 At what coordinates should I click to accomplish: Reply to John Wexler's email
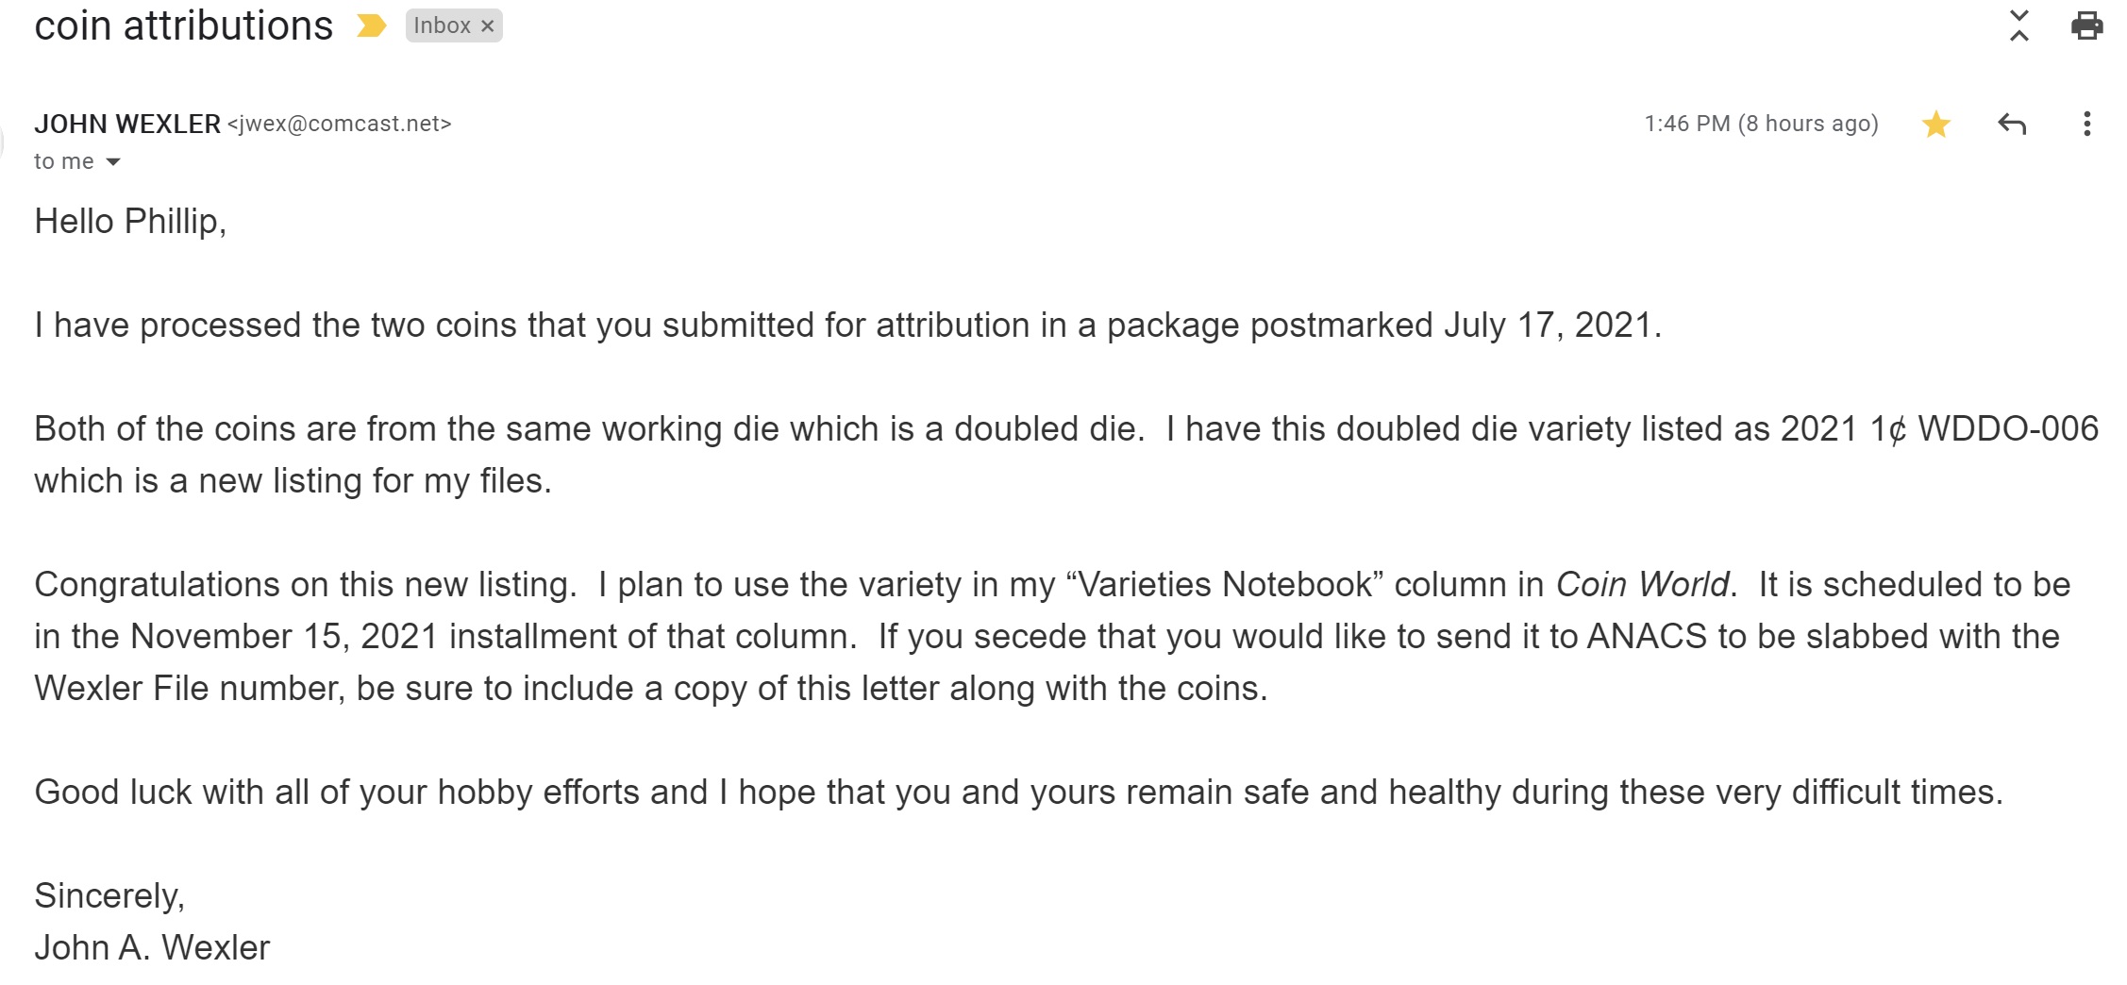pos(2012,124)
